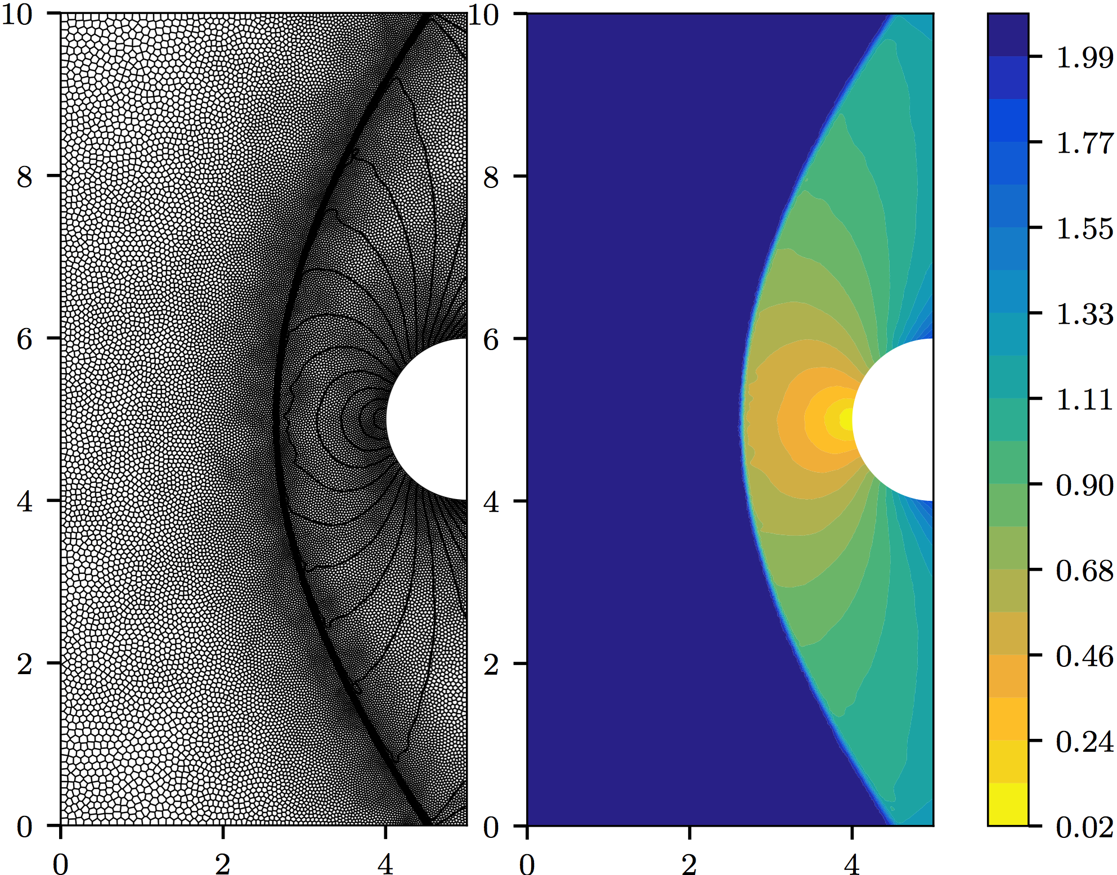Click the 0.02 colorbar tick label
This screenshot has width=1117, height=875.
[1085, 827]
